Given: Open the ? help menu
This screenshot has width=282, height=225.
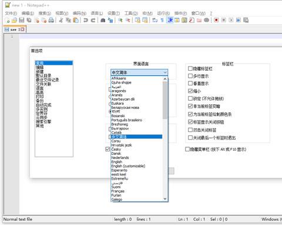Looking at the screenshot, I should point(211,13).
